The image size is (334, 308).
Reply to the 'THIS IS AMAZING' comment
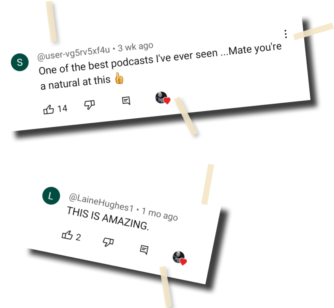coord(144,249)
